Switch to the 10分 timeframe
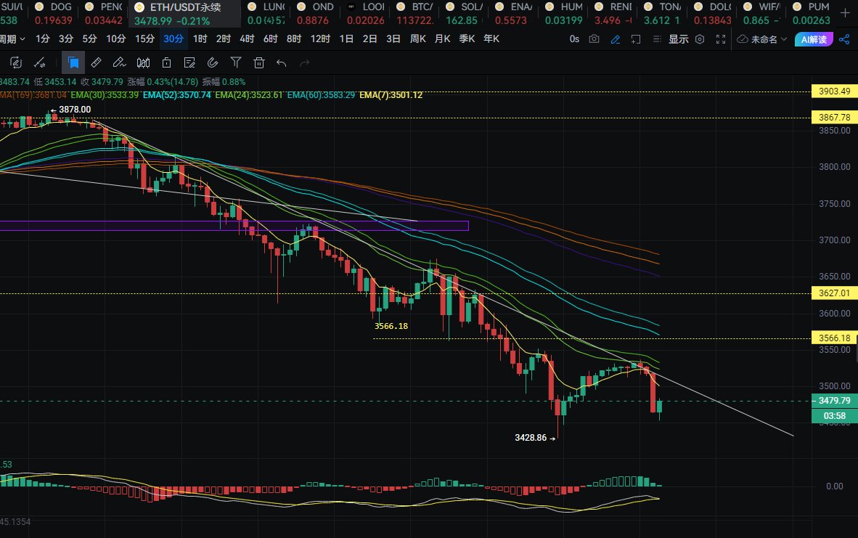The height and width of the screenshot is (538, 858). pyautogui.click(x=115, y=39)
